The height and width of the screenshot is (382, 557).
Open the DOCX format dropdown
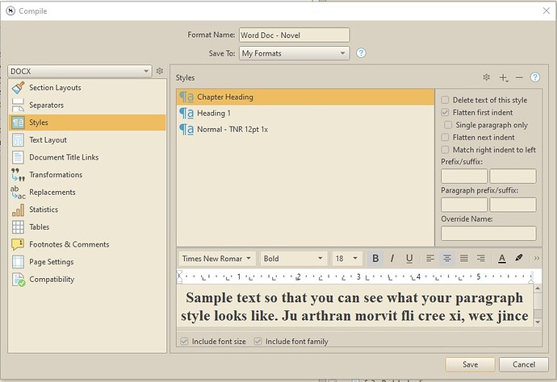79,71
